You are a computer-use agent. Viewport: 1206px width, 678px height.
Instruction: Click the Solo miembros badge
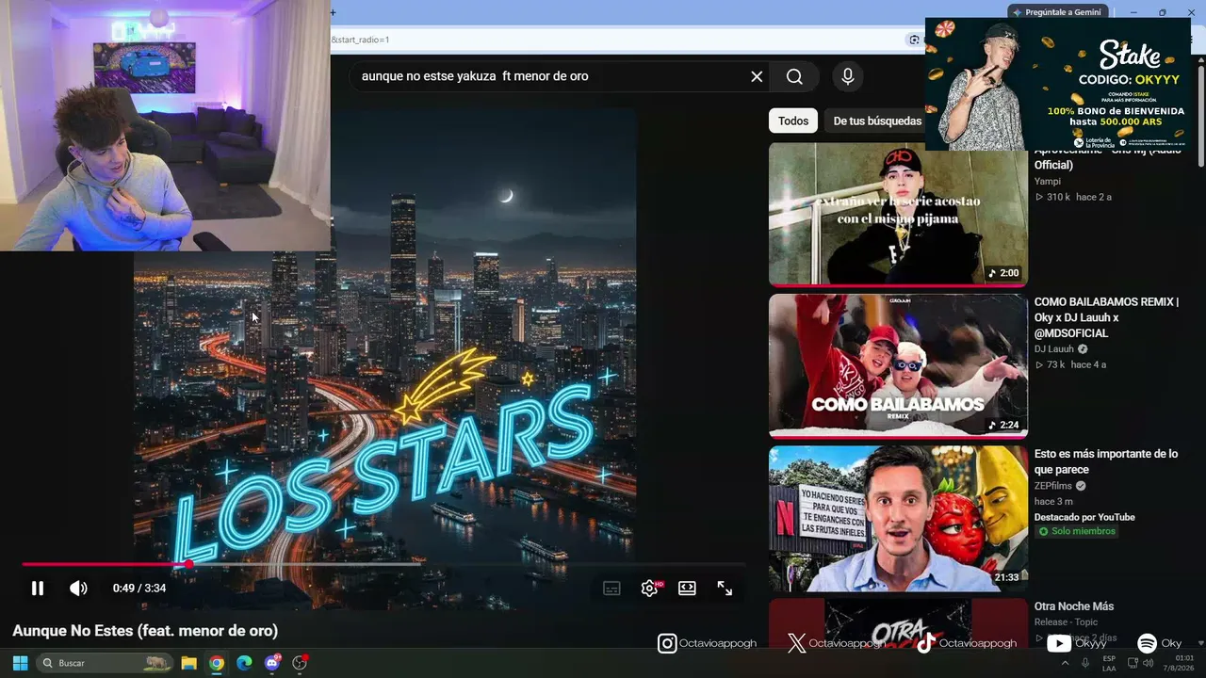pos(1076,531)
